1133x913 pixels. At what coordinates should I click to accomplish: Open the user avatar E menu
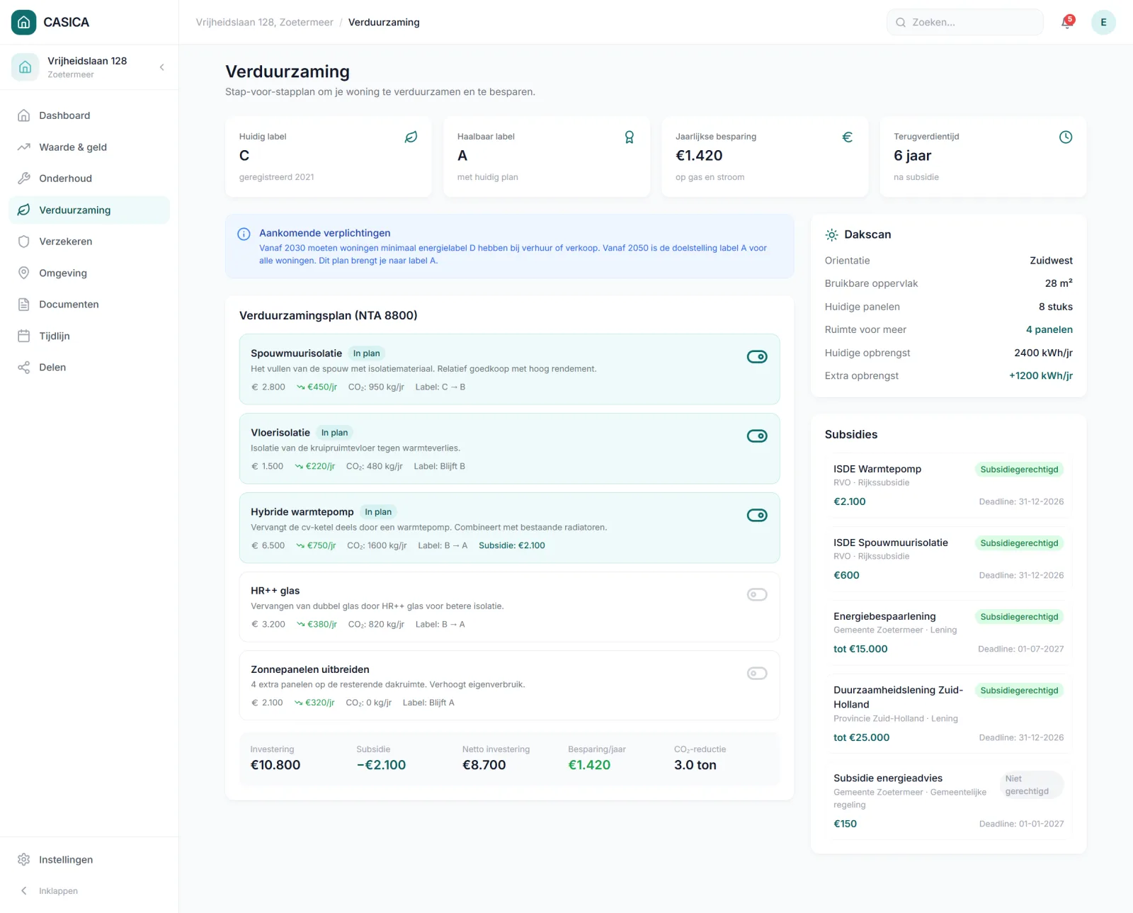click(x=1103, y=23)
